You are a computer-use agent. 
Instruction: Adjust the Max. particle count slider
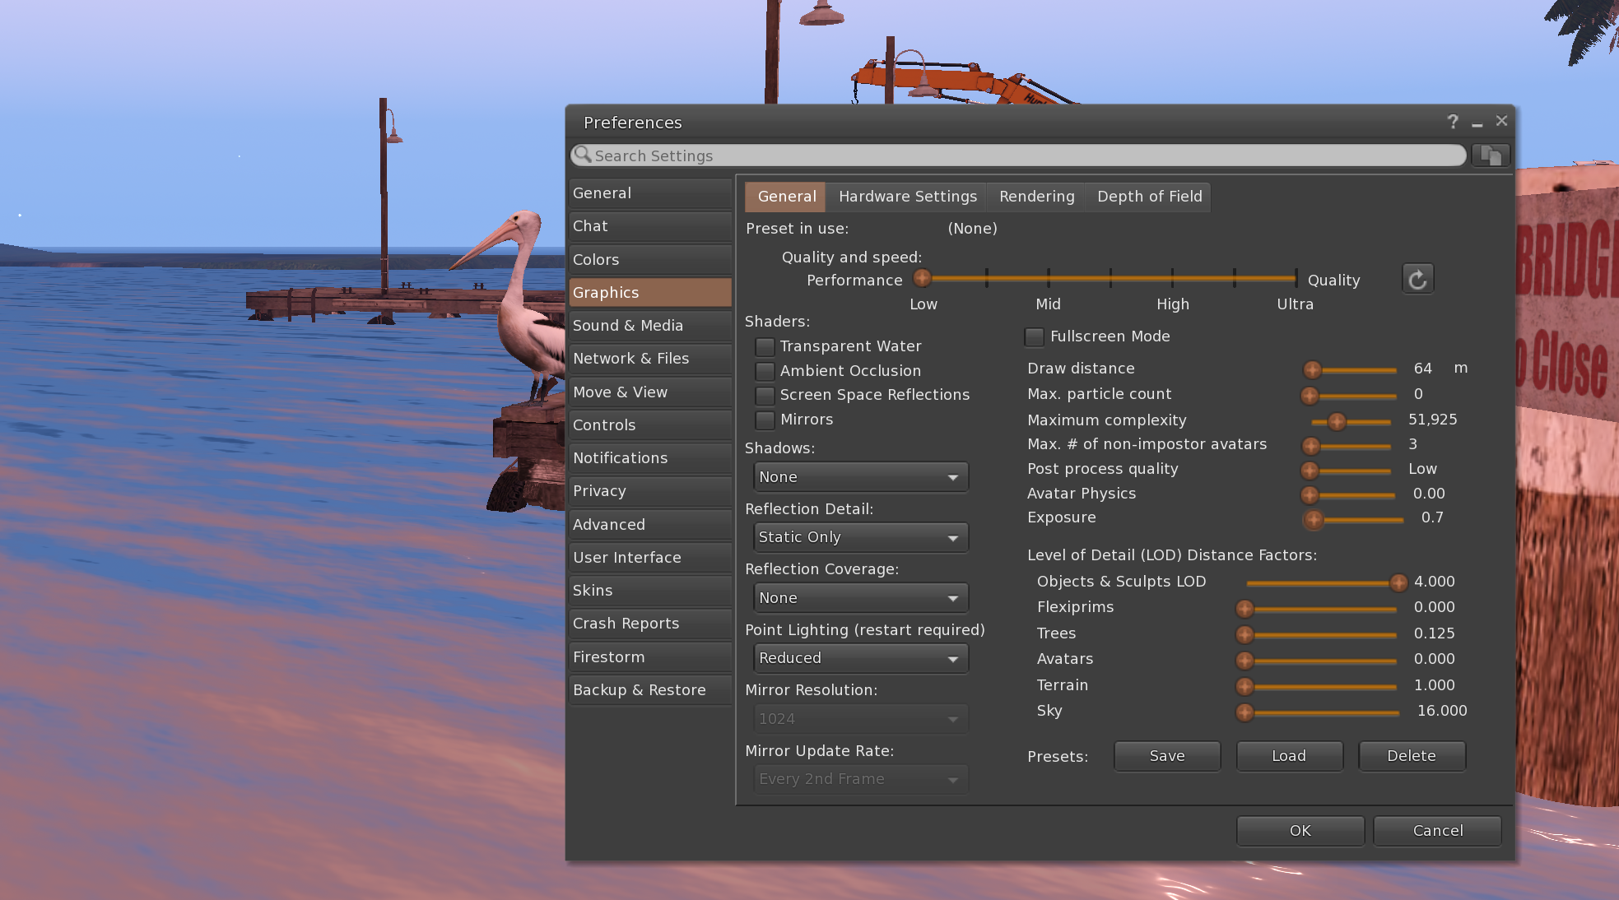point(1348,396)
